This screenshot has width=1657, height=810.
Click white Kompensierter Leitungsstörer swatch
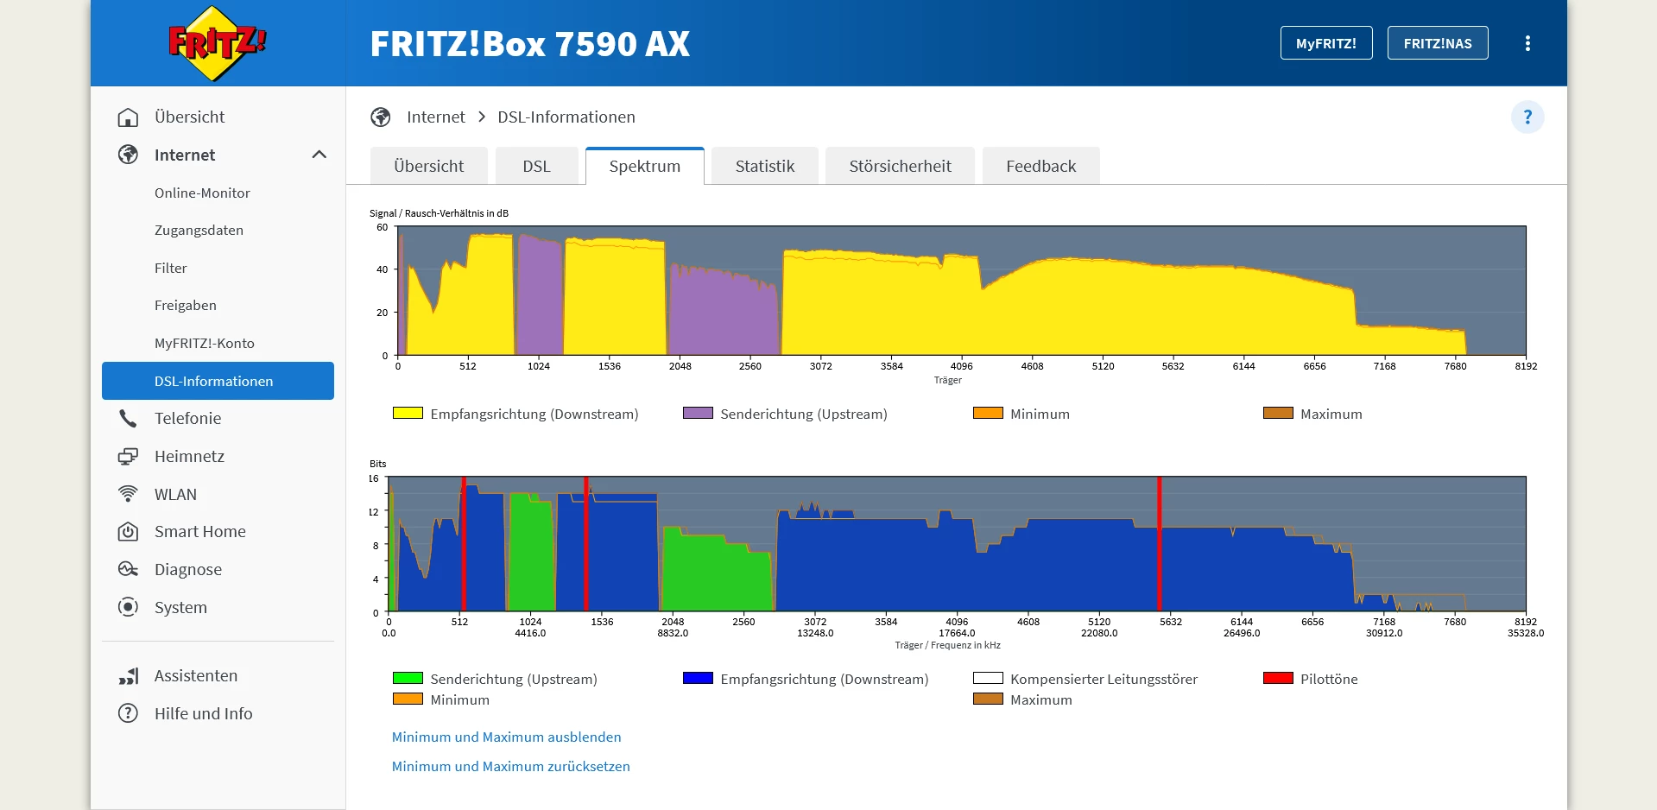(x=988, y=678)
